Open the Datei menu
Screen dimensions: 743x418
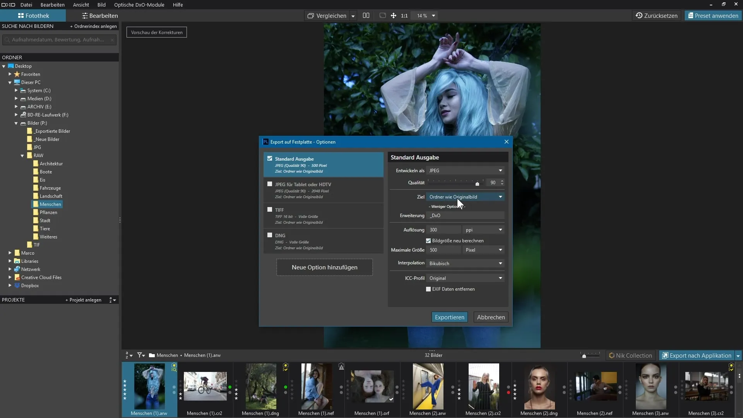(x=26, y=5)
